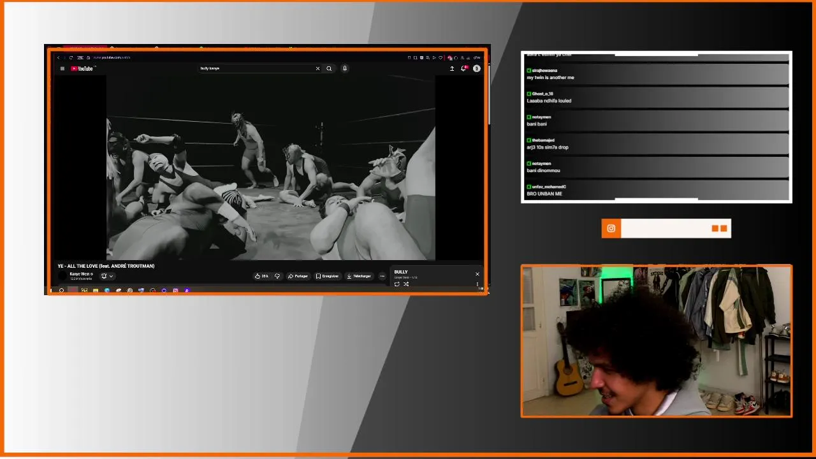Click the username 'thebamajed' in chat
Image resolution: width=816 pixels, height=459 pixels.
pyautogui.click(x=543, y=140)
